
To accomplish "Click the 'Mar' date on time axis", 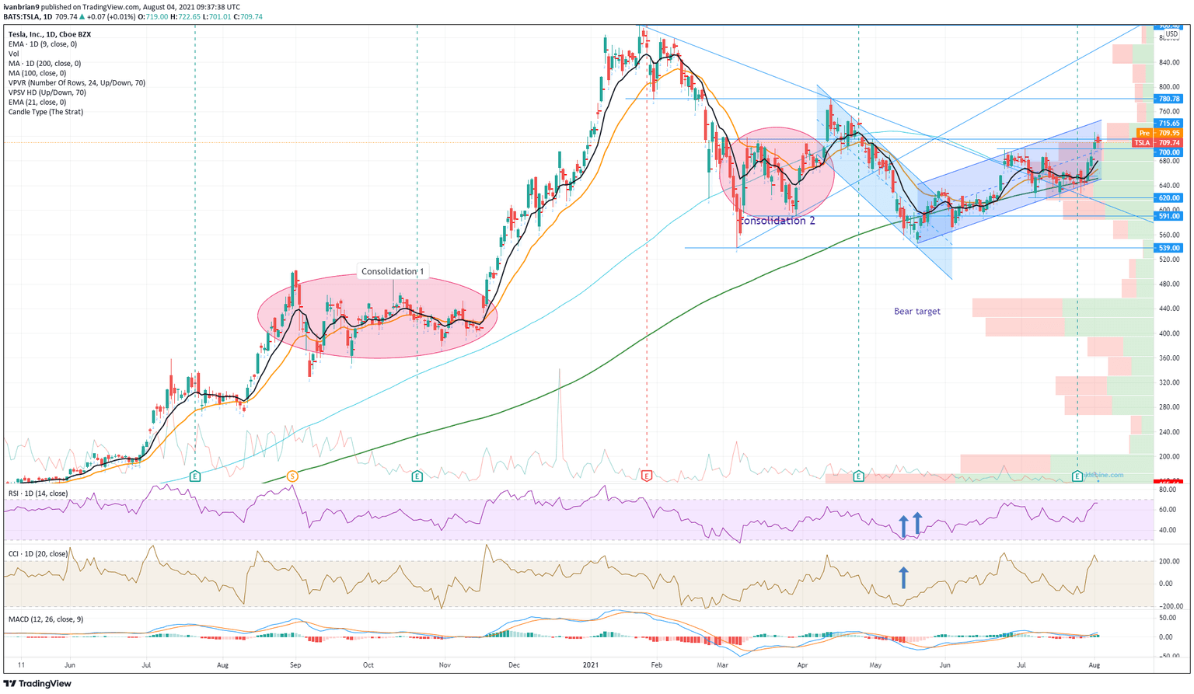I will pos(723,665).
